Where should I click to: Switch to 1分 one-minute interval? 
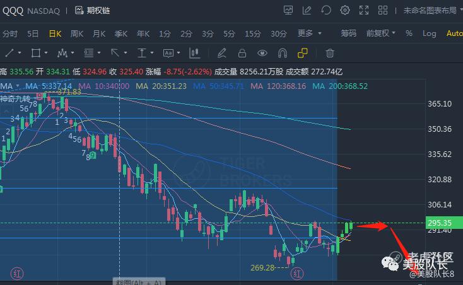click(165, 33)
